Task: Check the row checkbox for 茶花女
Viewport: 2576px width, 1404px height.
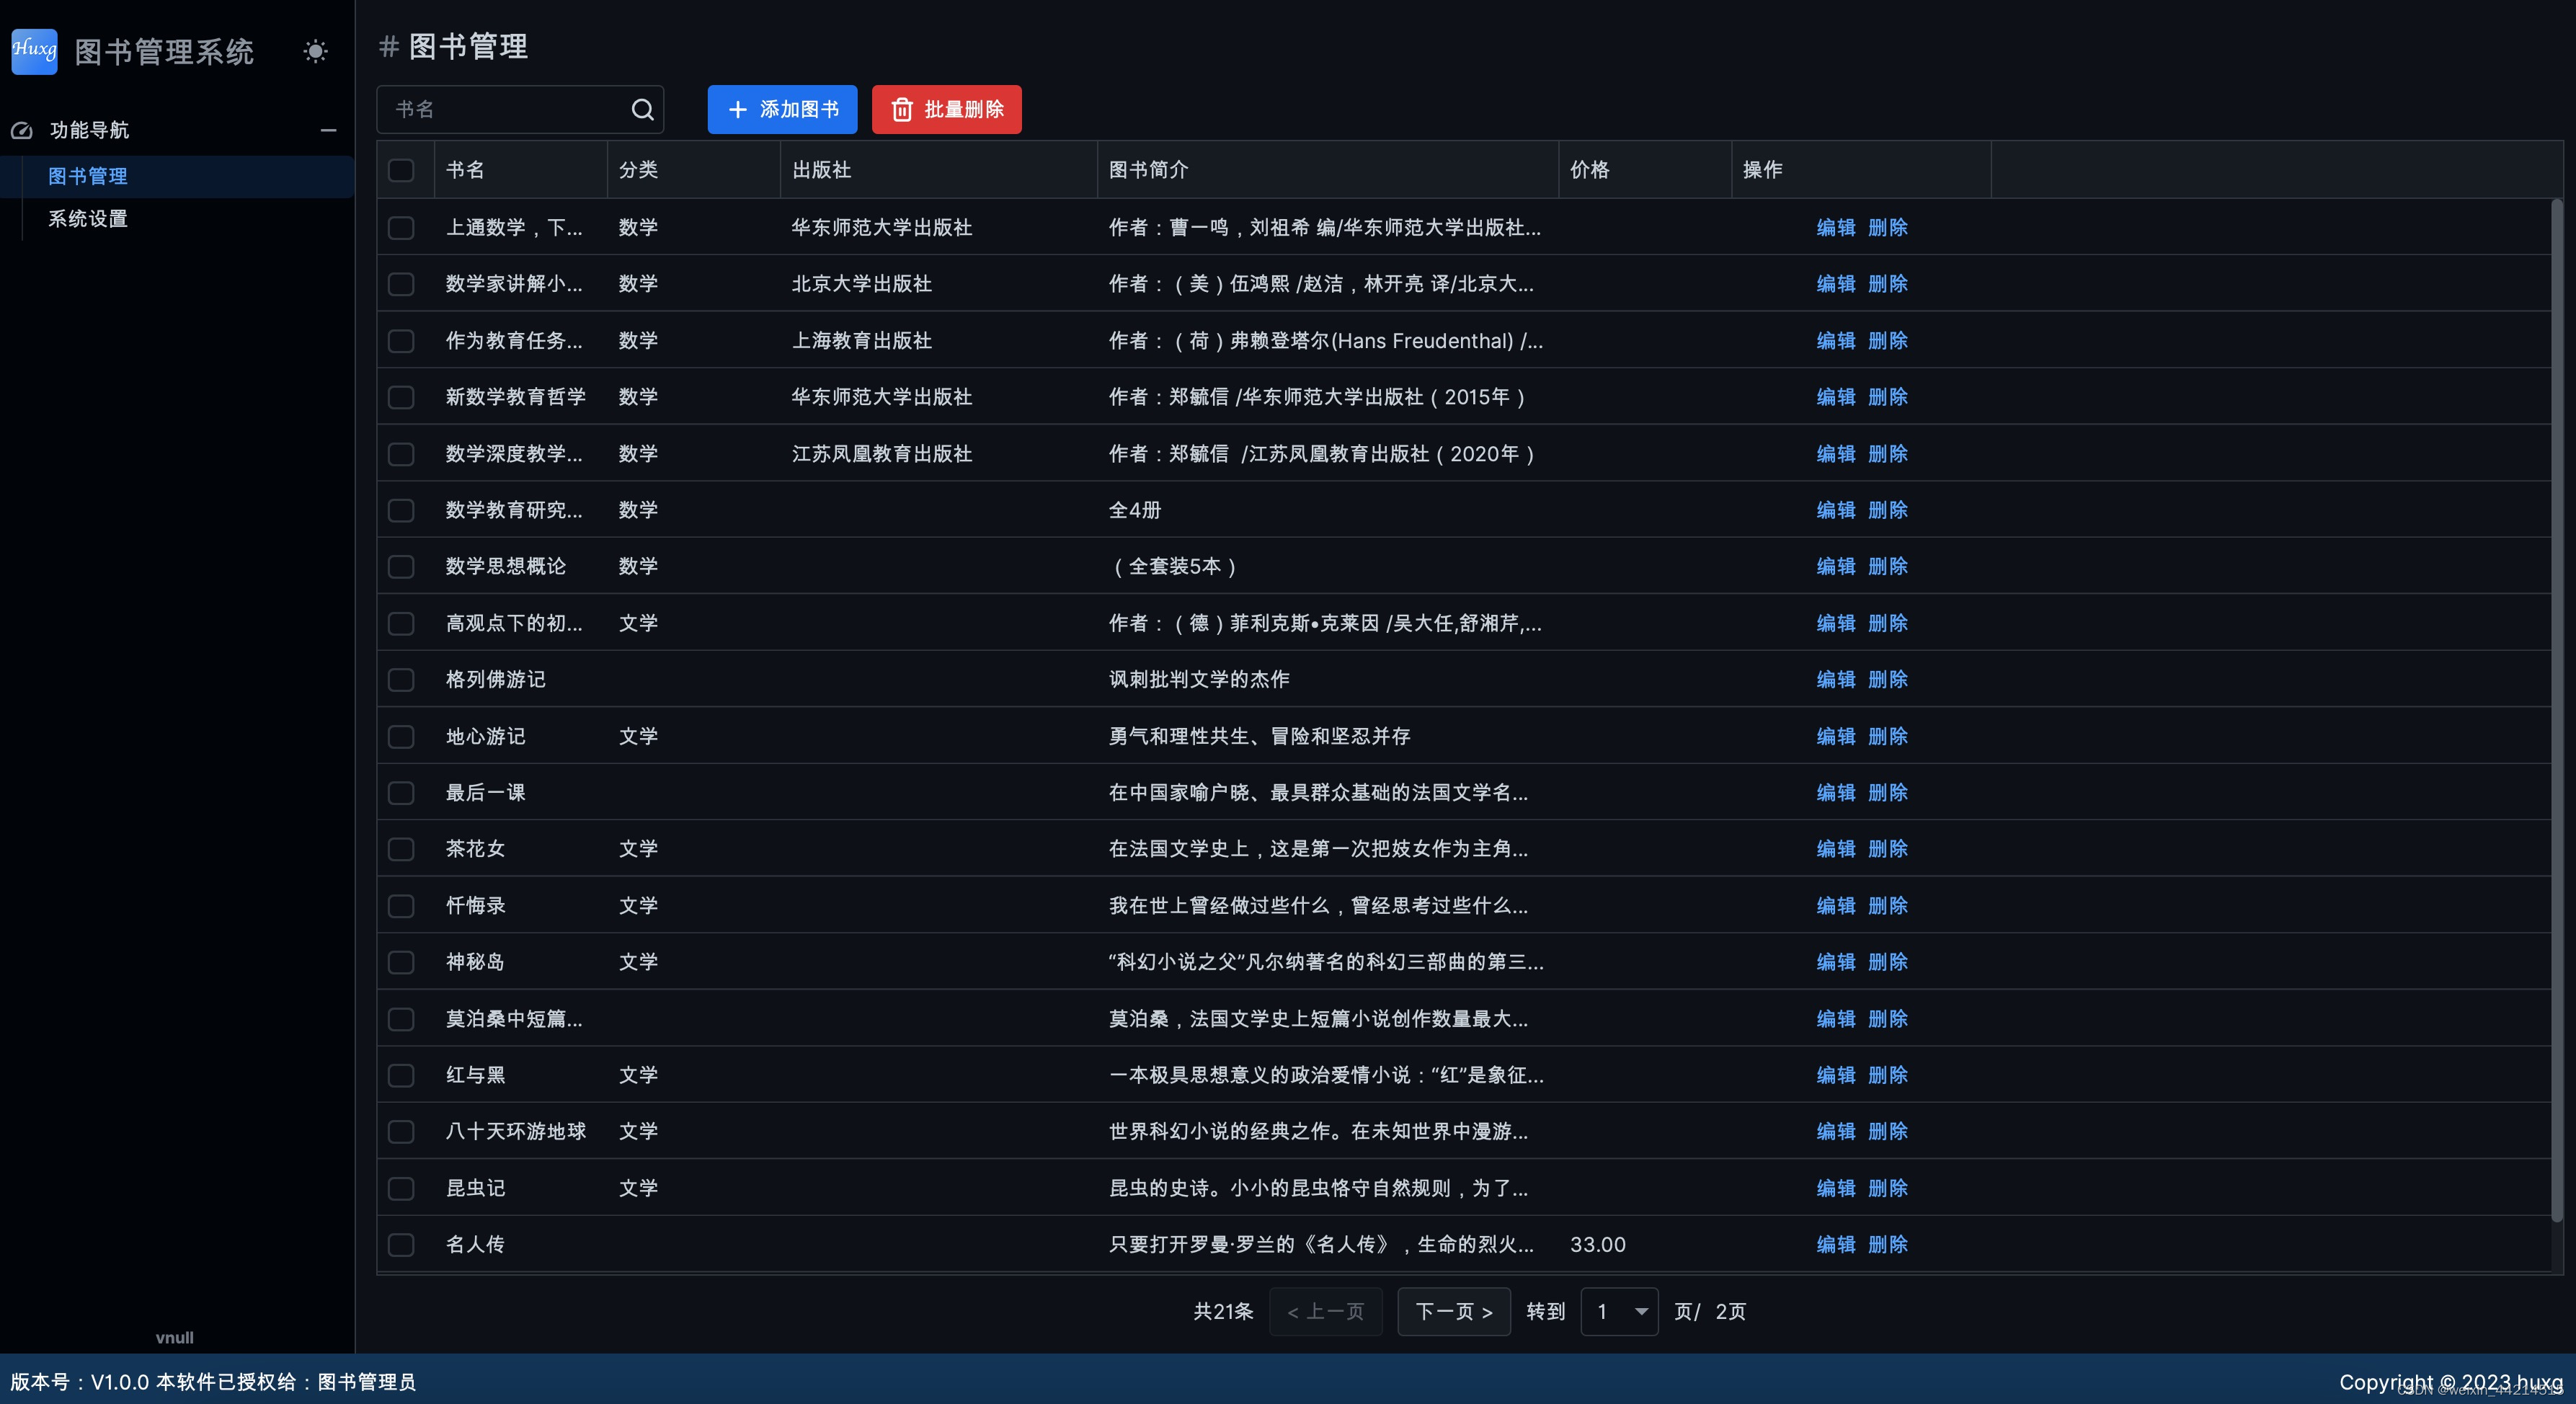Action: click(x=402, y=849)
